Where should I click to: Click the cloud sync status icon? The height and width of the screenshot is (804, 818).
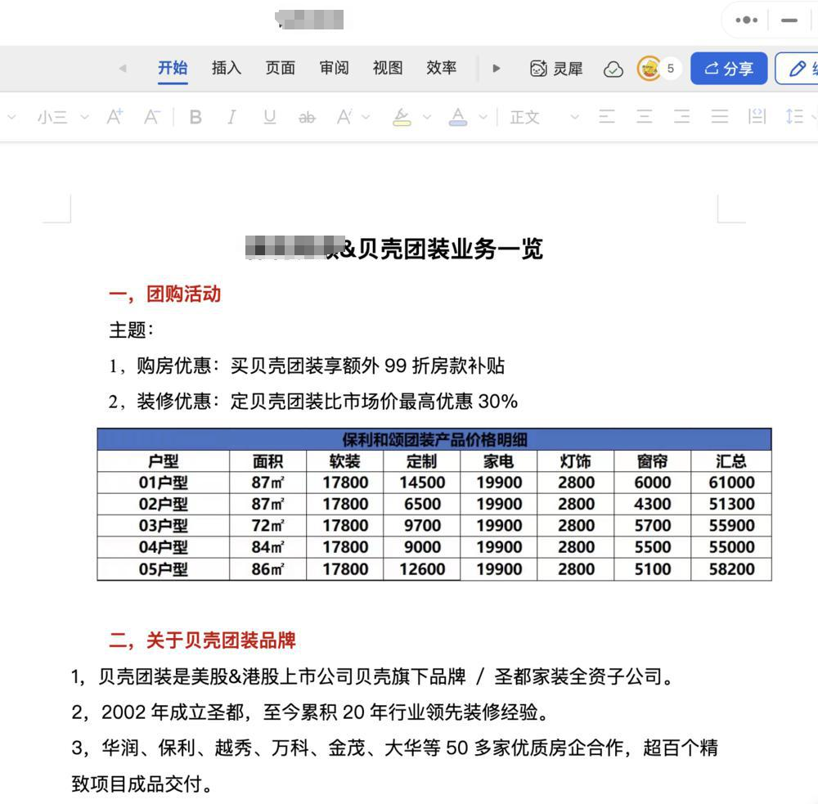613,69
